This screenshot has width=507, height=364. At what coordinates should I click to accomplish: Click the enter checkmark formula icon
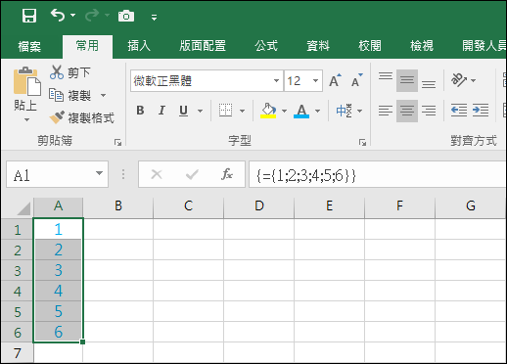(192, 174)
